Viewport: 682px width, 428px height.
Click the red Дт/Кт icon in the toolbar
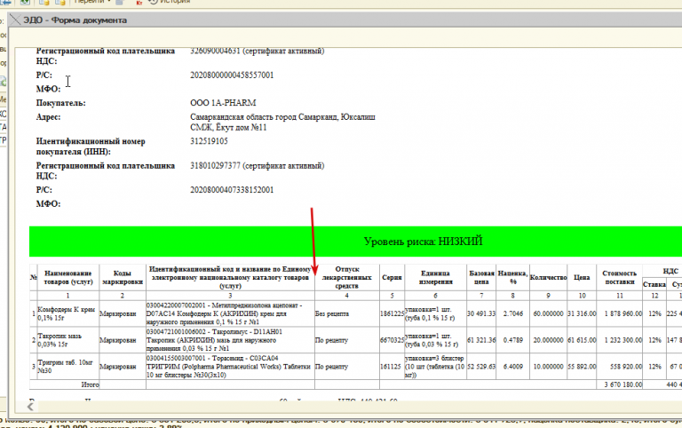click(x=139, y=2)
